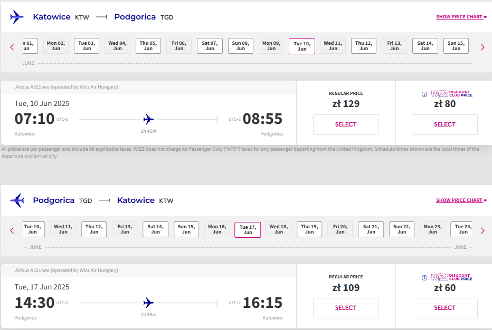Select the Tue 03, Jun outbound date tab
The image size is (492, 330).
pos(87,46)
